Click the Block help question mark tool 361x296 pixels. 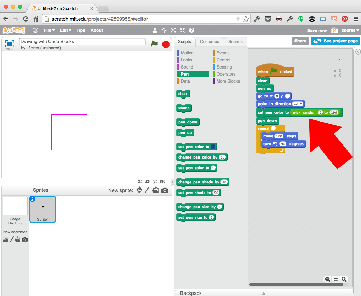coord(191,30)
